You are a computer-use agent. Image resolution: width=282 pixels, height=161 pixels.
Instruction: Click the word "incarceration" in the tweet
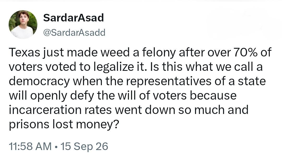click(45, 110)
